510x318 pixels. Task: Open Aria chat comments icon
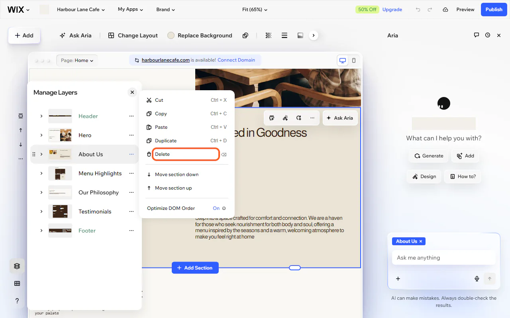[x=477, y=35]
